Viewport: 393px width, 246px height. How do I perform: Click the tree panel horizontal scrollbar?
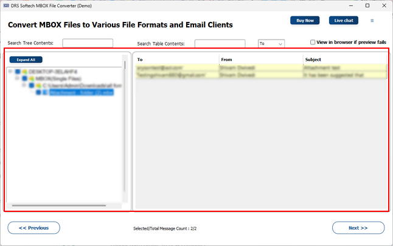click(59, 206)
